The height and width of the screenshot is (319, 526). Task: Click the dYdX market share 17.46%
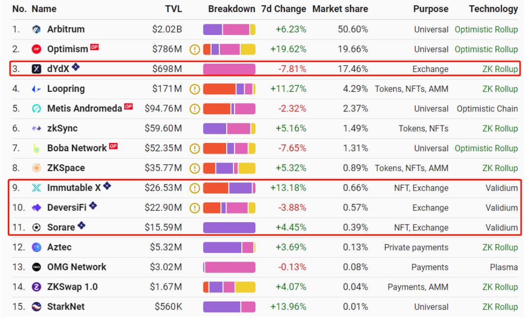pyautogui.click(x=353, y=69)
